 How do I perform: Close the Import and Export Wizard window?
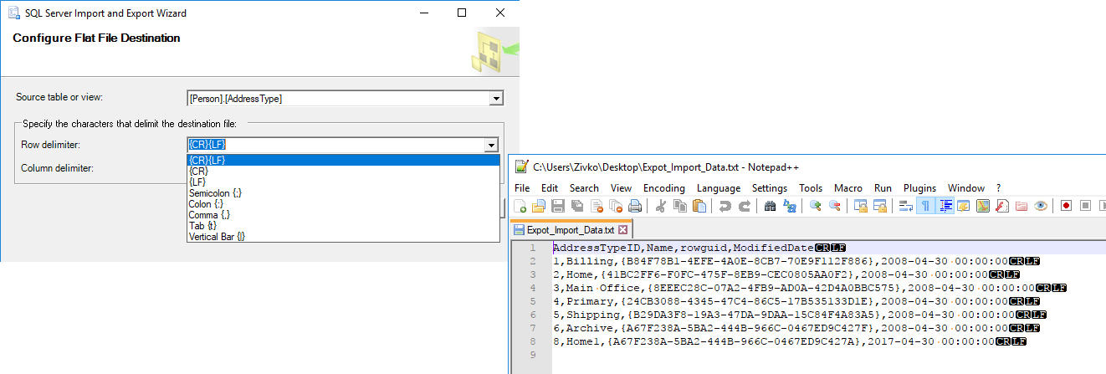[x=499, y=13]
